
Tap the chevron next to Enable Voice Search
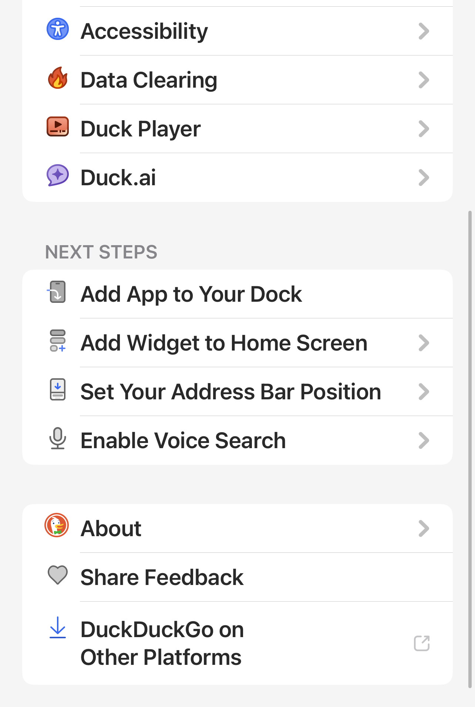424,440
